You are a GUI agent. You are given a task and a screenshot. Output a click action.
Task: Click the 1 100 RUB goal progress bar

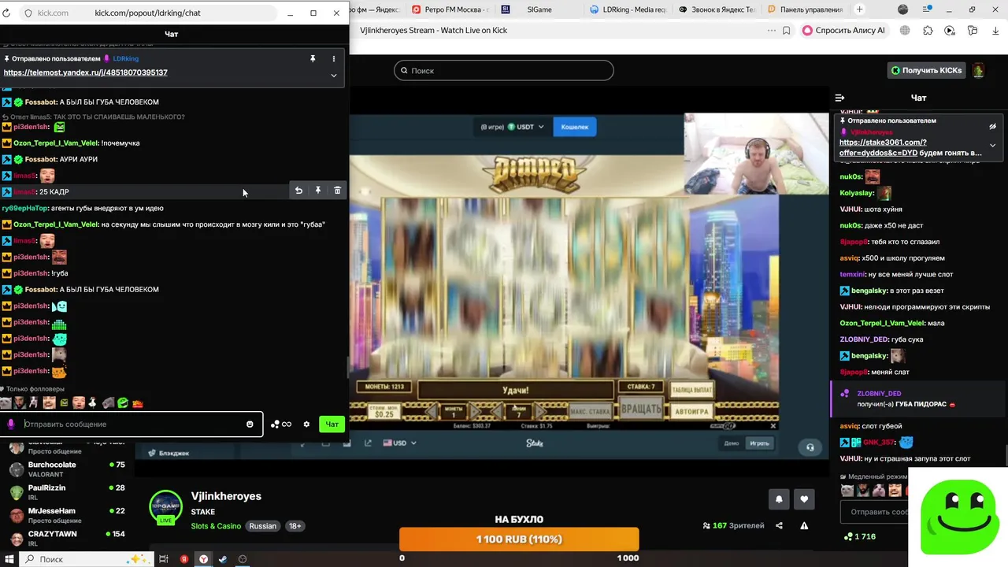click(x=519, y=539)
